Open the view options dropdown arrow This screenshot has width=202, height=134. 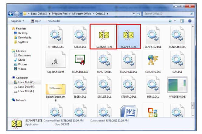[x=175, y=21]
